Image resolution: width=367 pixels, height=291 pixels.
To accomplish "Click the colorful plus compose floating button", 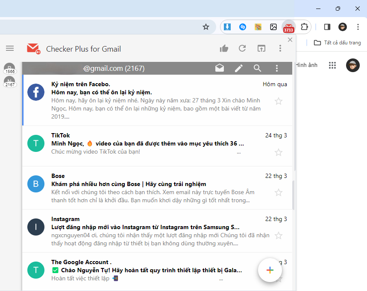I will (x=270, y=270).
